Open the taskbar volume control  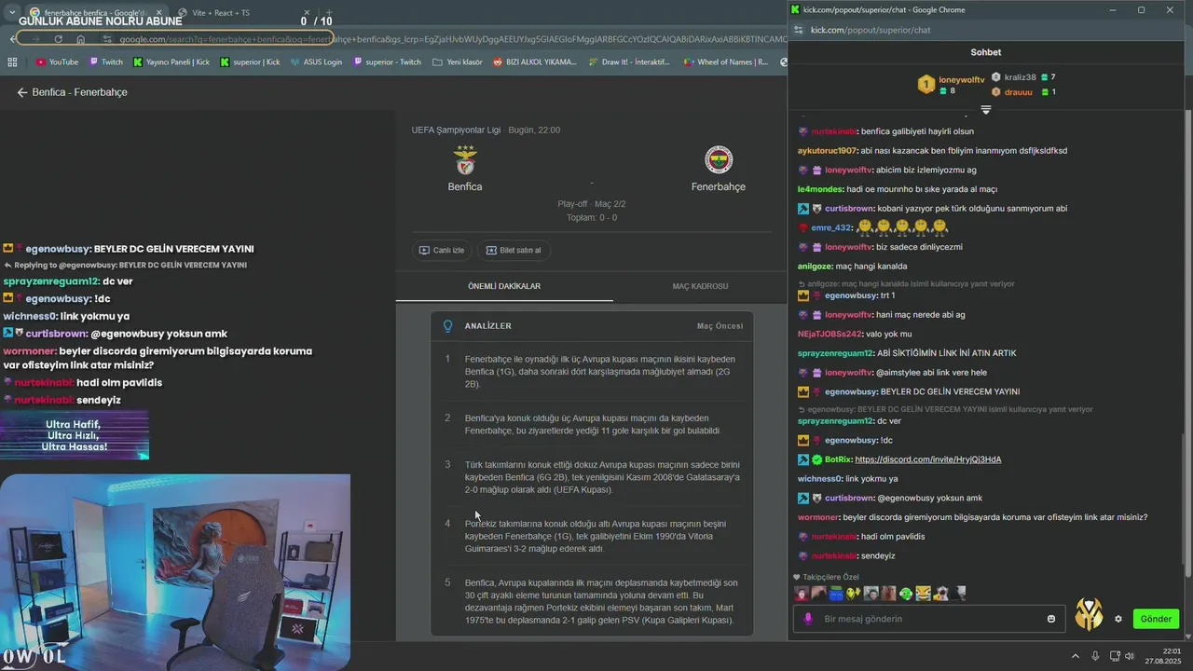tap(1130, 656)
